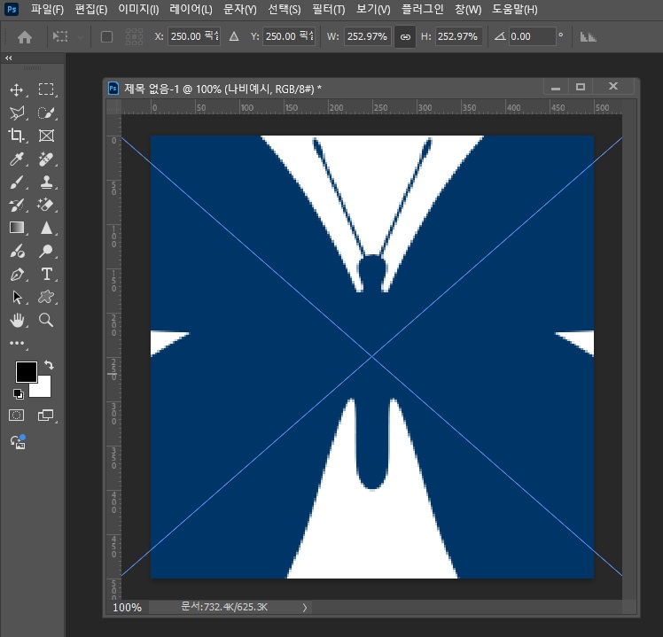This screenshot has height=637, width=663.
Task: Open the 파일(F) menu
Action: click(x=47, y=9)
